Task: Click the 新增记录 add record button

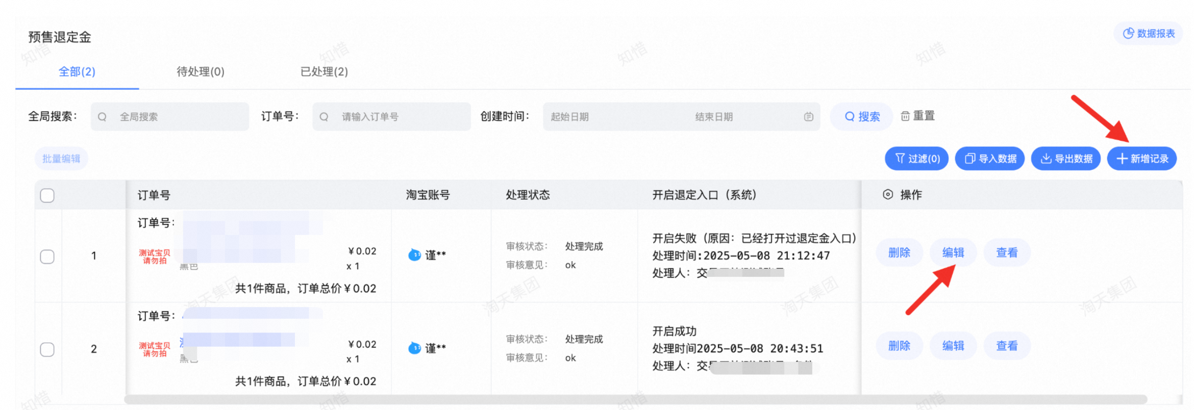Action: 1142,159
